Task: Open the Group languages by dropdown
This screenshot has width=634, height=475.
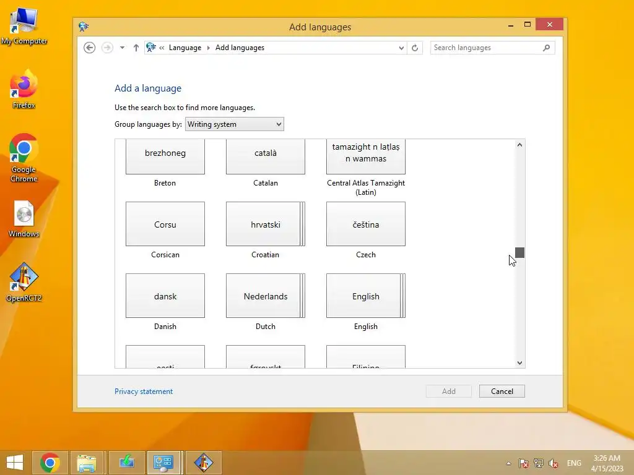Action: pos(235,124)
